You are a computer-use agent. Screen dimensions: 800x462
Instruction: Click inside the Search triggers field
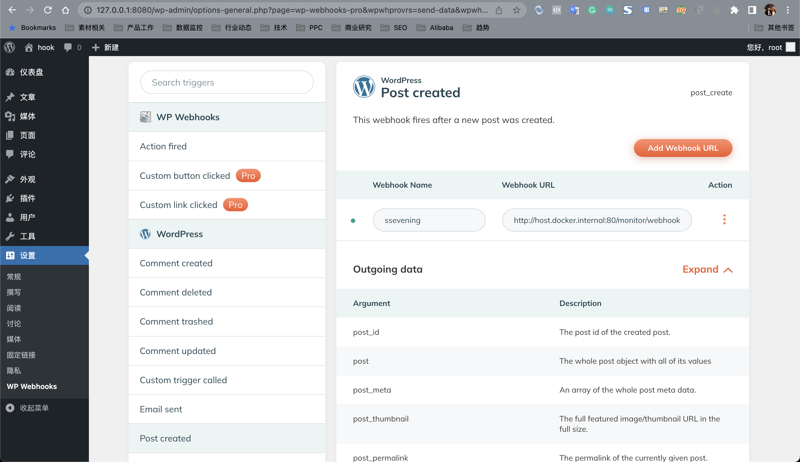pos(227,82)
